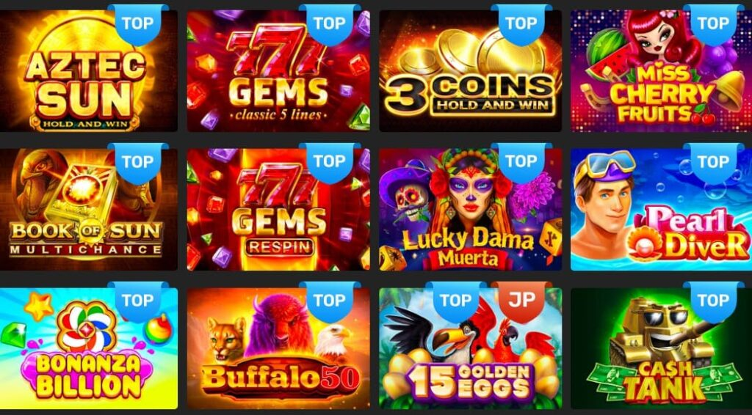Click the TOP ribbon on Miss Cherry Fruits
The image size is (752, 415).
(x=714, y=24)
